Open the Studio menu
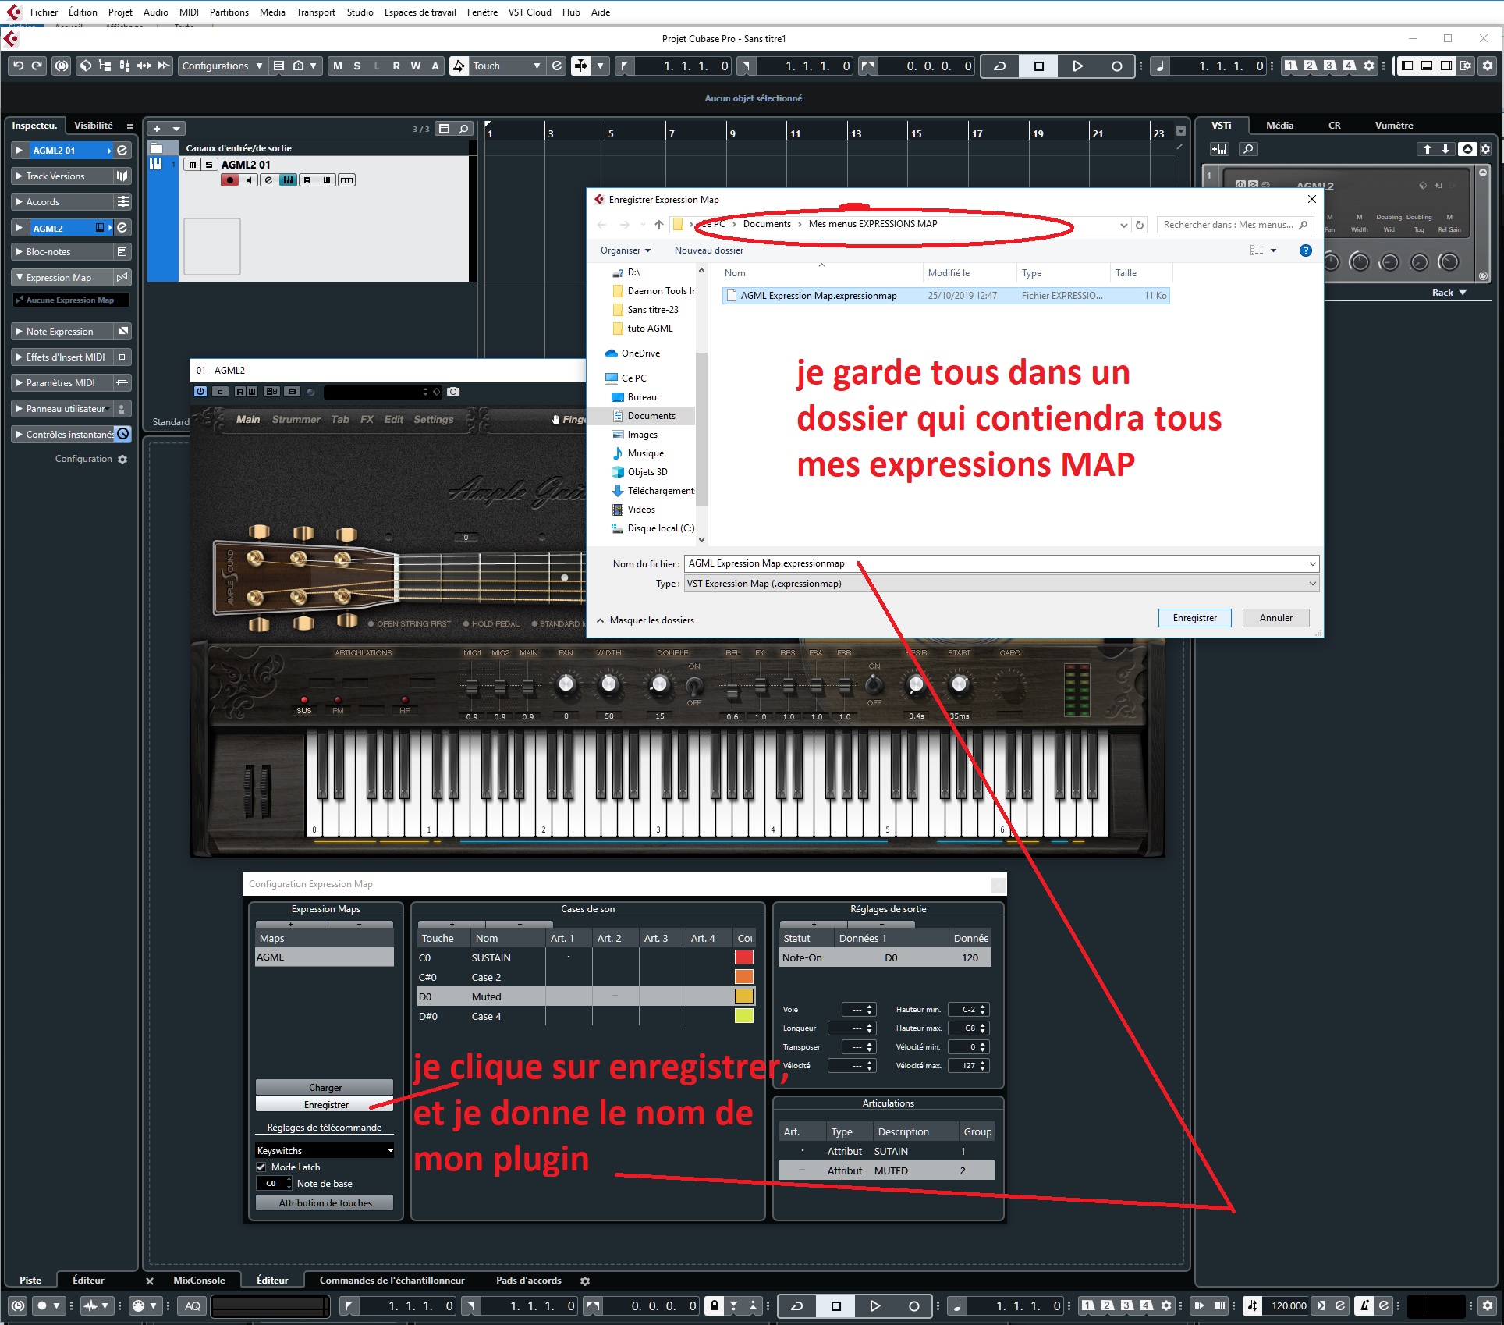This screenshot has height=1325, width=1504. coord(360,12)
